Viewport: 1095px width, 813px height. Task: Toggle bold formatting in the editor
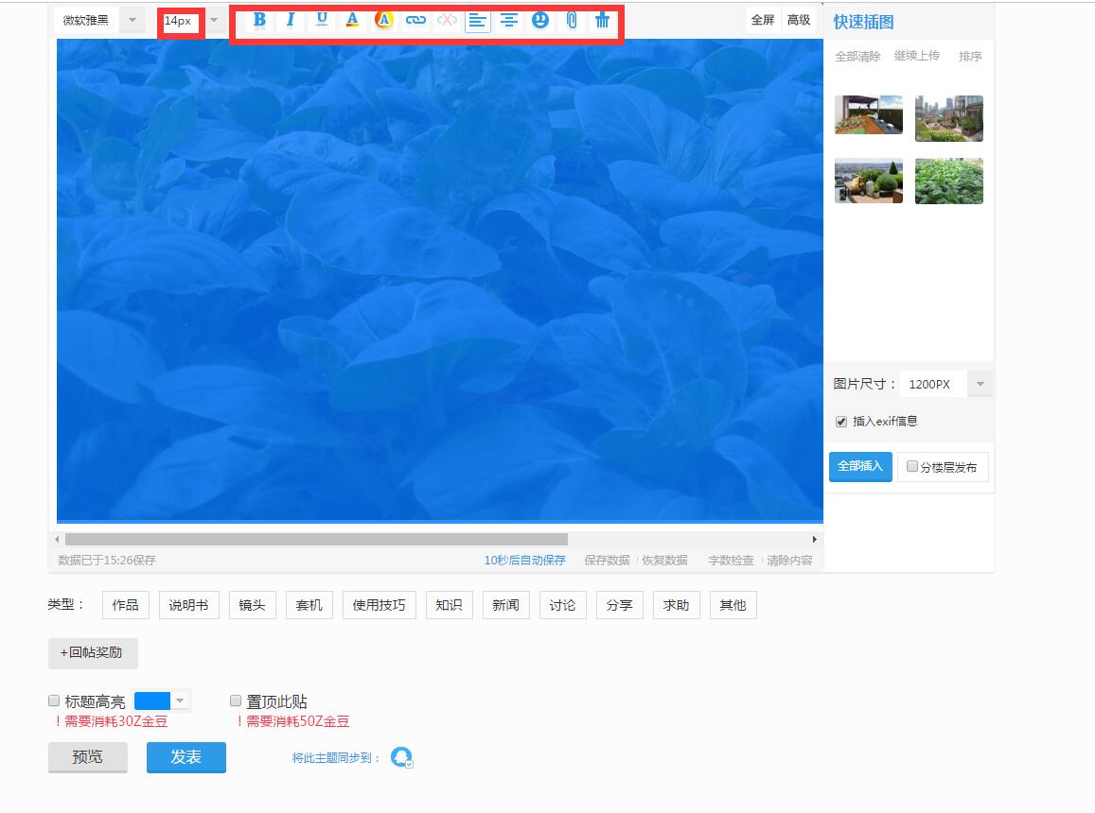click(258, 20)
